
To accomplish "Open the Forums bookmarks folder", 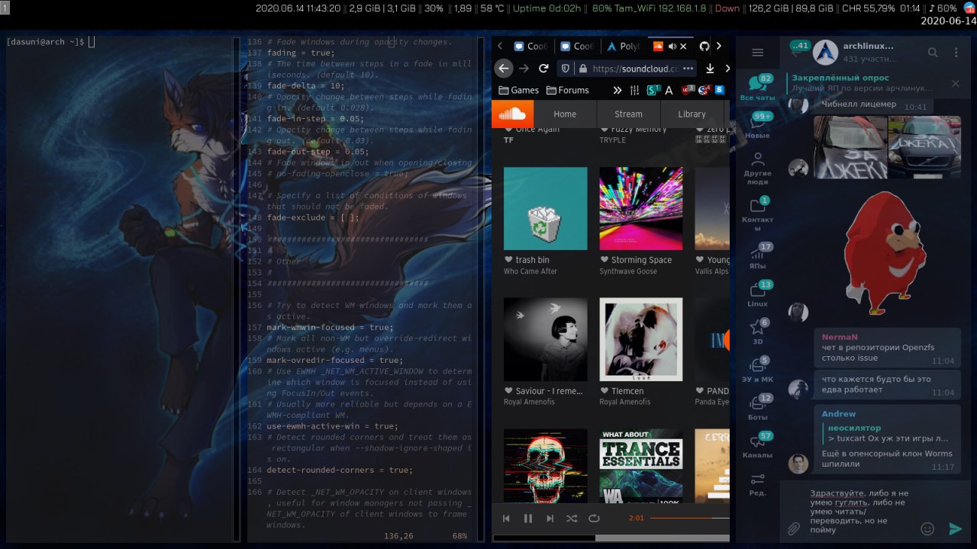I will click(567, 90).
